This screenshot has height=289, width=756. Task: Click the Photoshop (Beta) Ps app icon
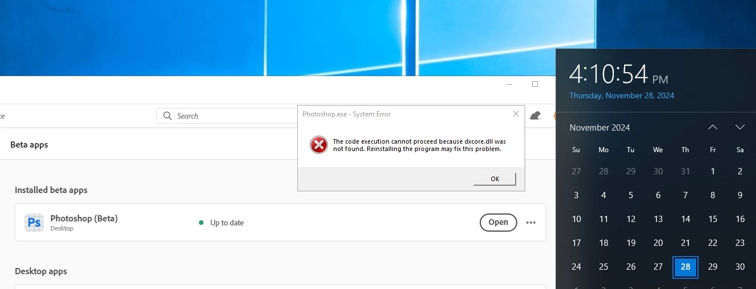pyautogui.click(x=34, y=223)
